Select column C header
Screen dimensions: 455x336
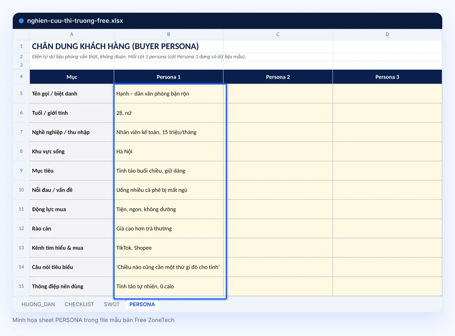pos(278,34)
